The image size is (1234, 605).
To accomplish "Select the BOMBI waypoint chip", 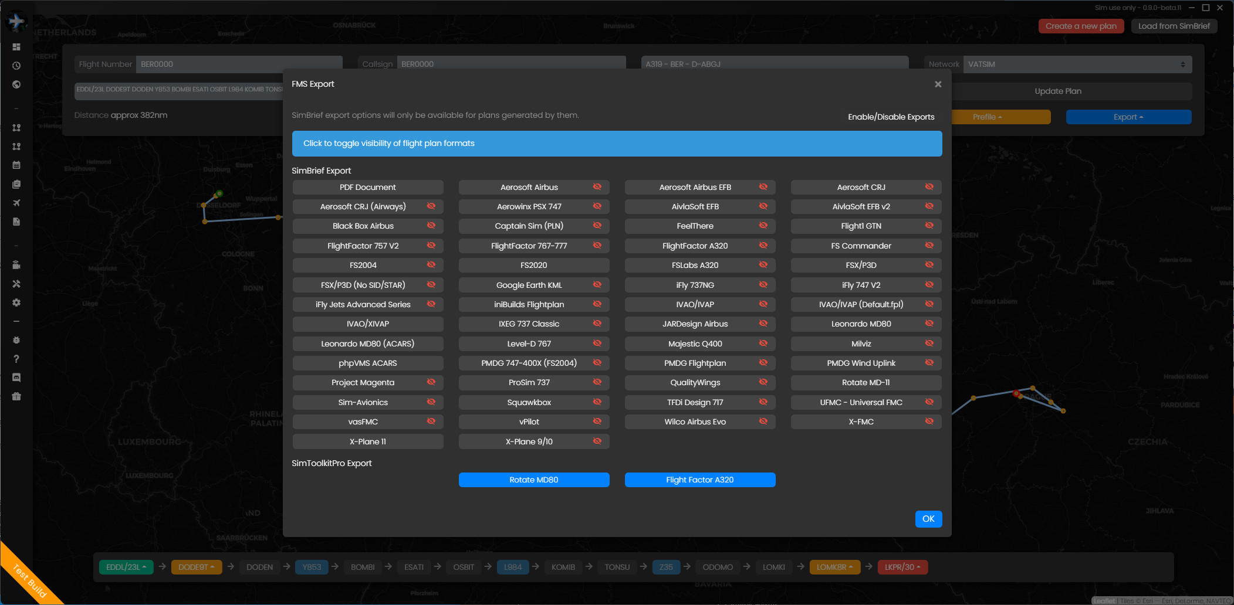I will 363,567.
